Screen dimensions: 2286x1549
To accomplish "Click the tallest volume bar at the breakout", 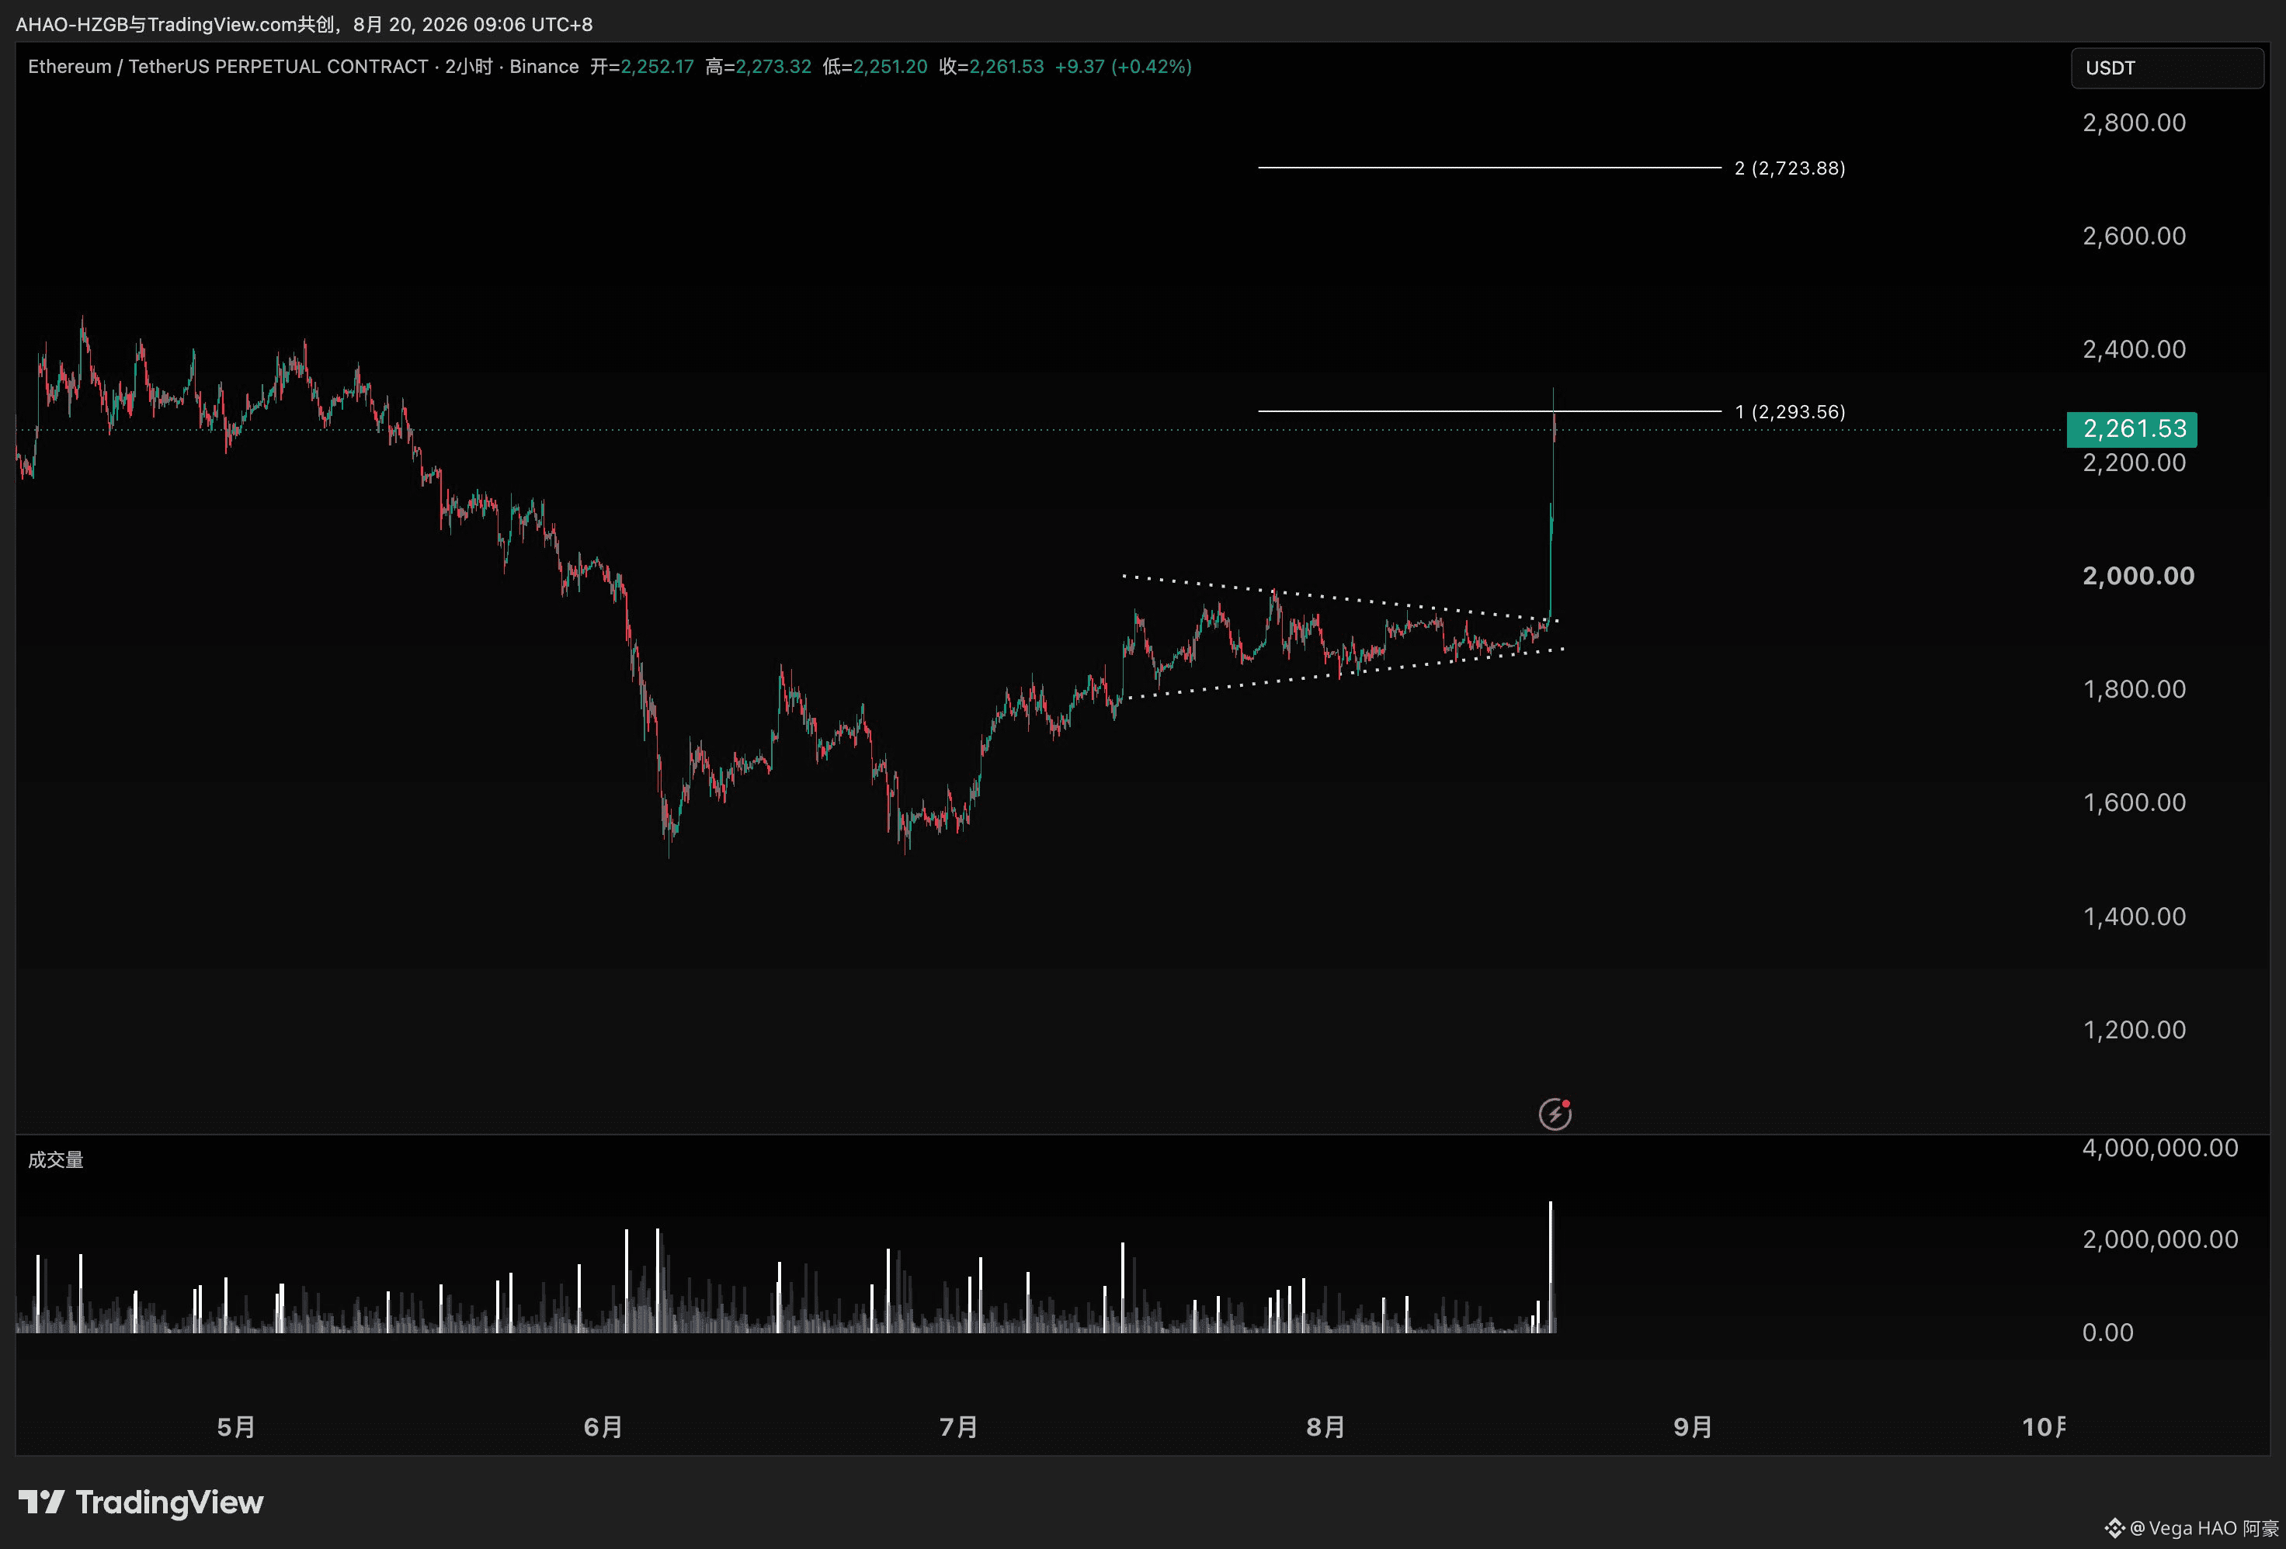I will 1550,1267.
